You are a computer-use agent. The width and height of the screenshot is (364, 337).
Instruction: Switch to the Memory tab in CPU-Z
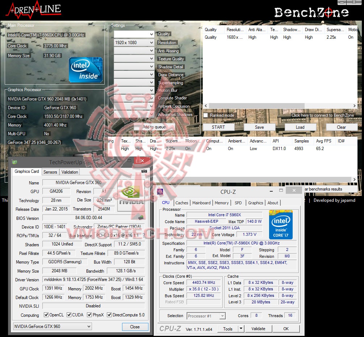(222, 203)
